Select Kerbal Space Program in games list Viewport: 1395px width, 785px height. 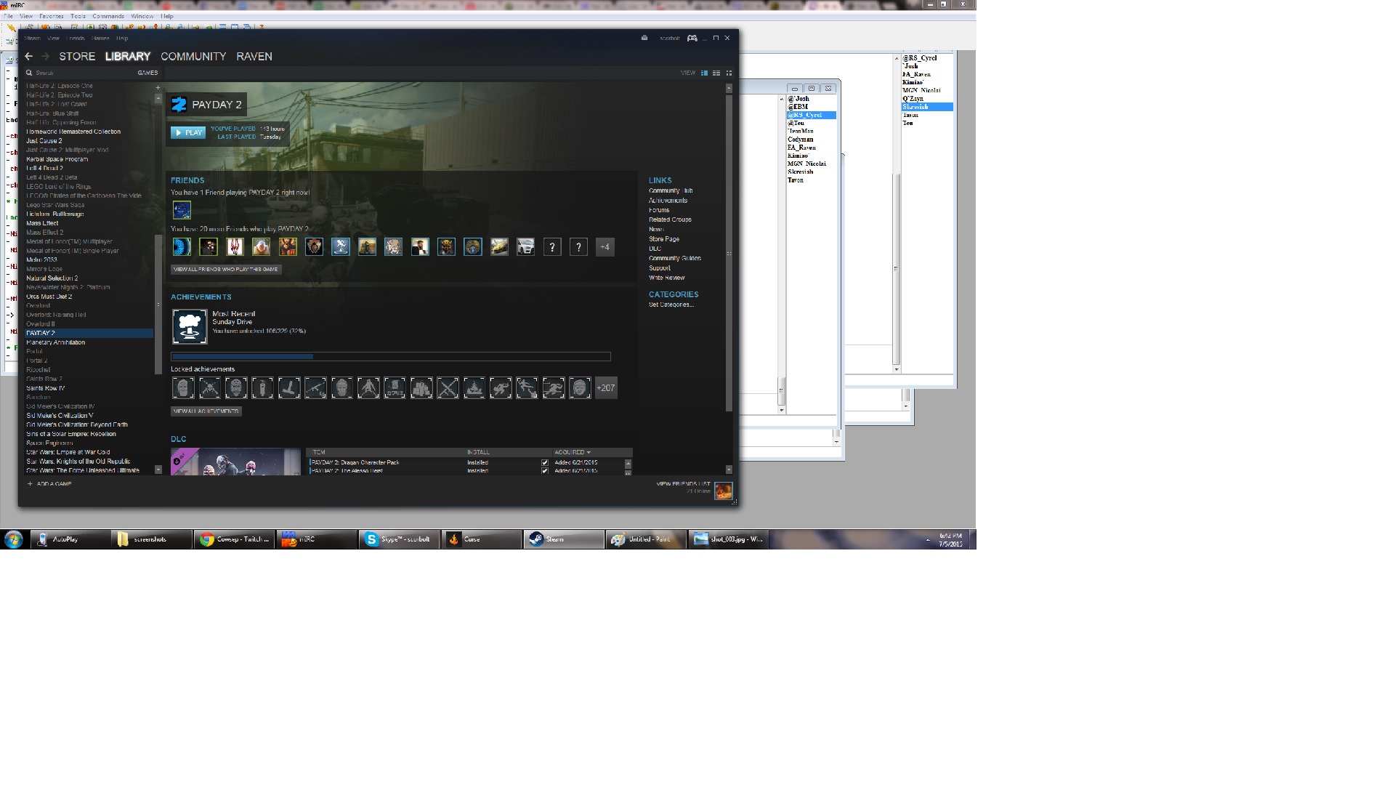57,159
